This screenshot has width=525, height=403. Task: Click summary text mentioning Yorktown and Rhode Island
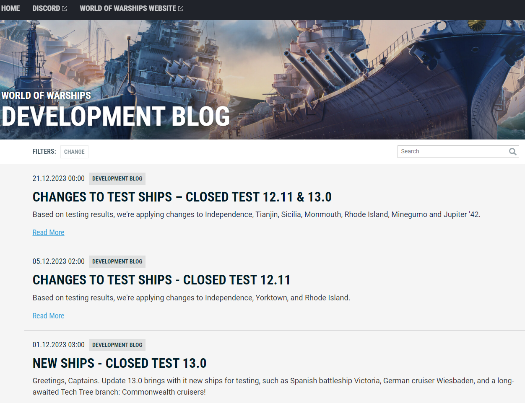click(x=191, y=298)
